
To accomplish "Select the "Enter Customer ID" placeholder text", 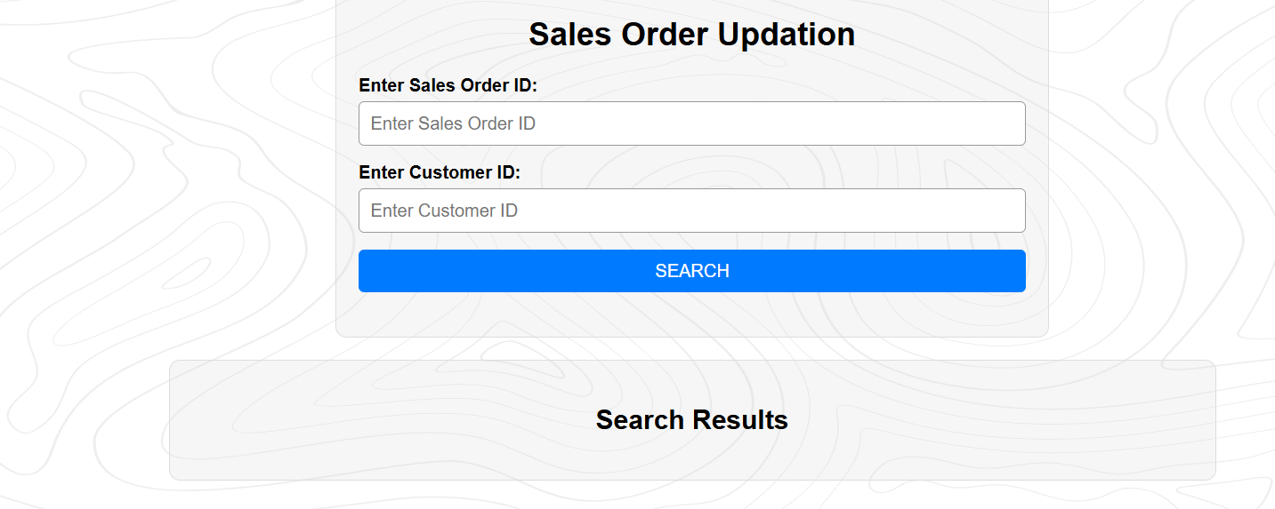I will coord(444,211).
